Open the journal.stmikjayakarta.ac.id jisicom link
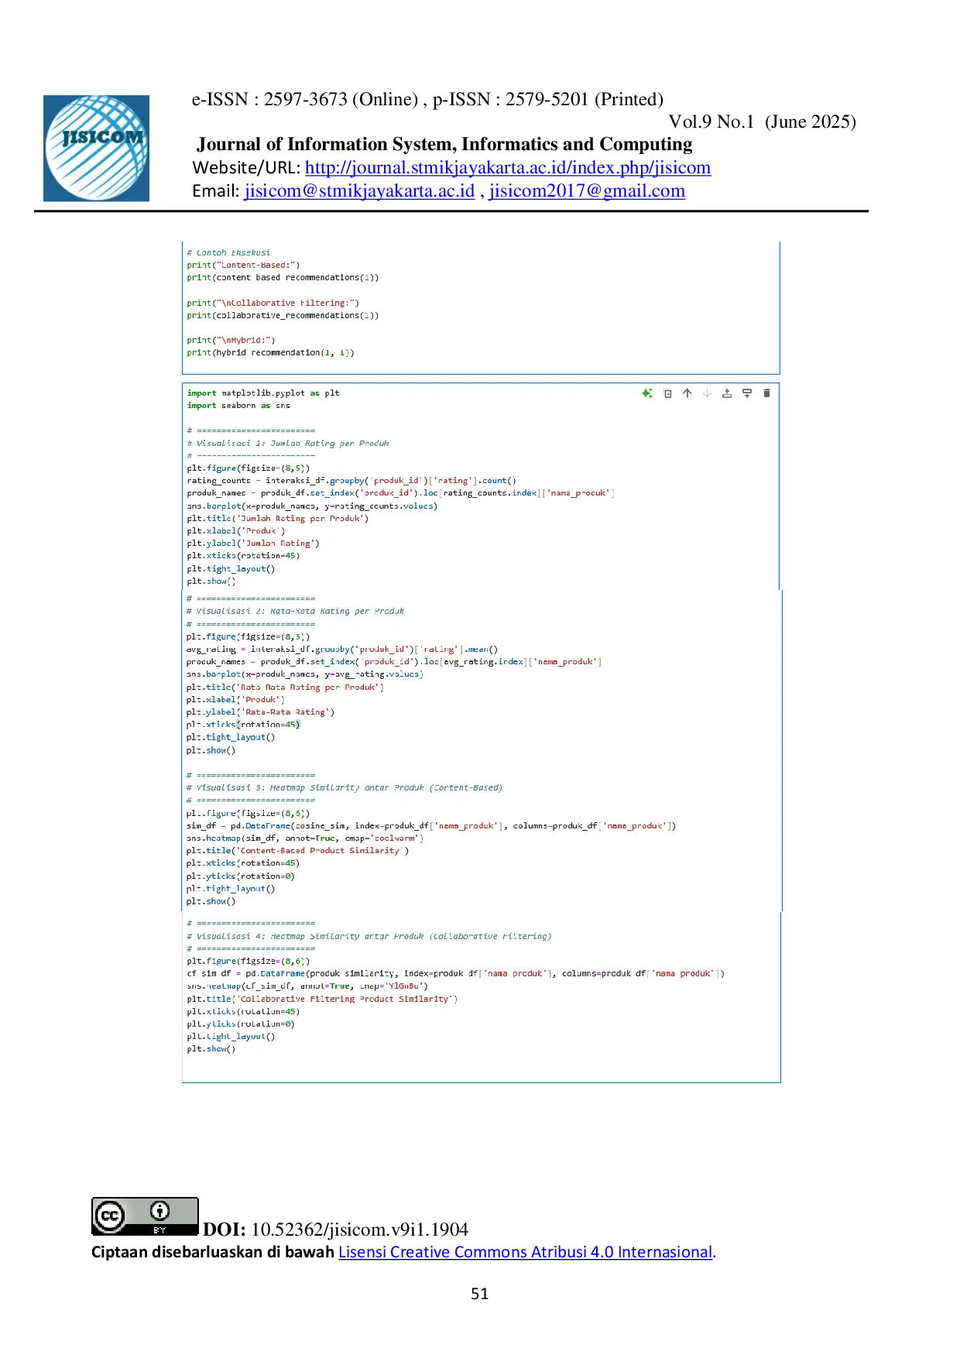This screenshot has height=1358, width=960. 507,168
